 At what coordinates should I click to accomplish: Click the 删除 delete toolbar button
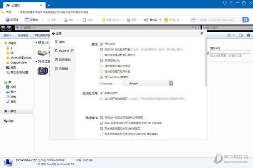tap(132, 20)
